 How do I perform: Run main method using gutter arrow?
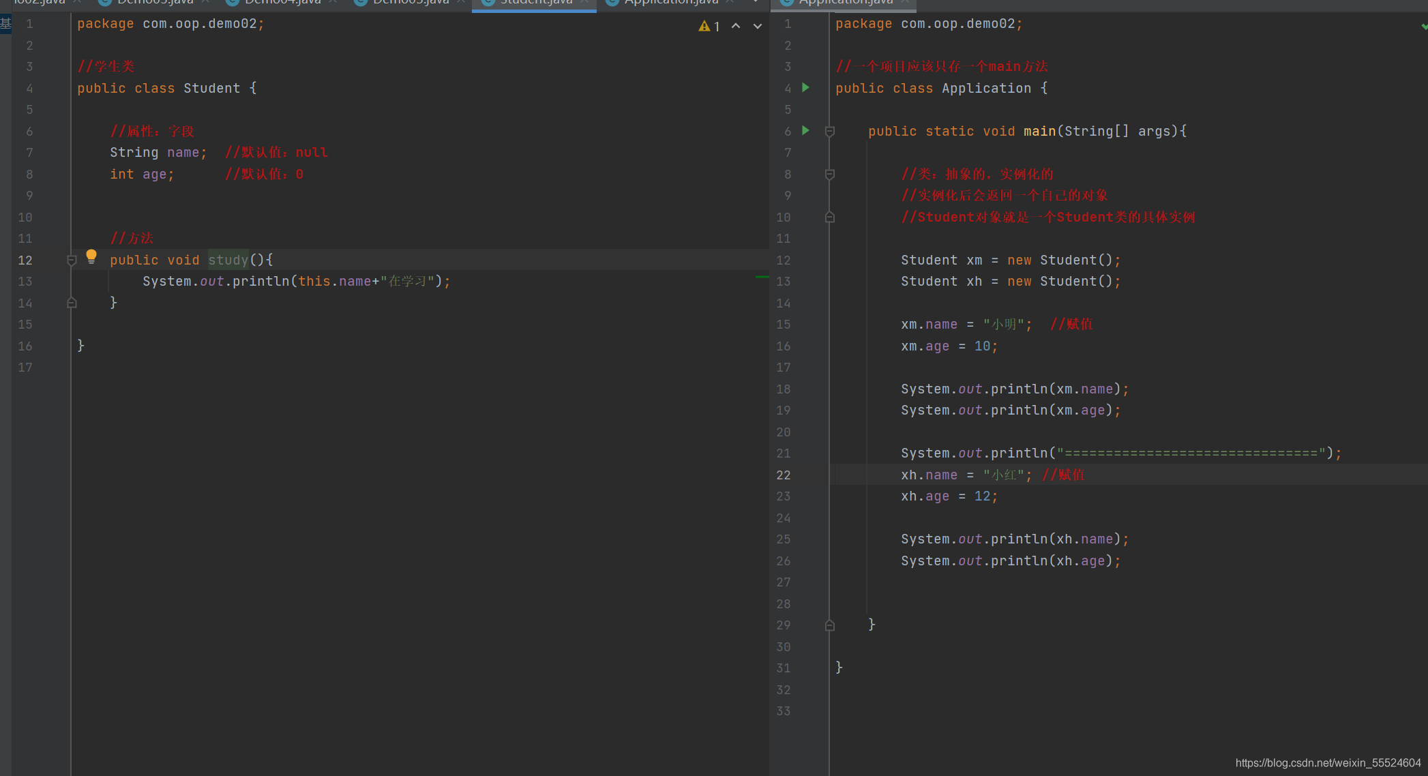click(x=806, y=130)
